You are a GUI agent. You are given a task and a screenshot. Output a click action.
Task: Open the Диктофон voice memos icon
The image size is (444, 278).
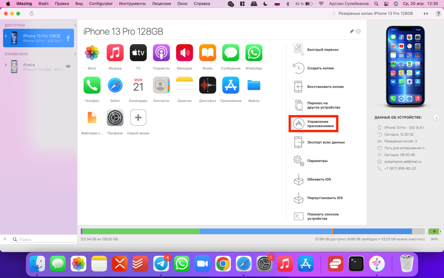pos(208,85)
